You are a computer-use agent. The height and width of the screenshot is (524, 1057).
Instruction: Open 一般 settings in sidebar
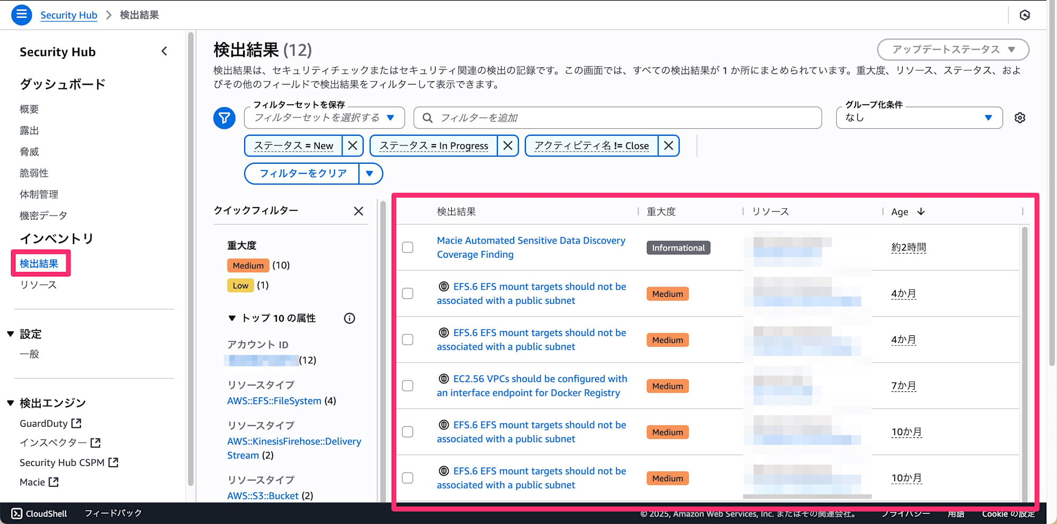[x=29, y=354]
